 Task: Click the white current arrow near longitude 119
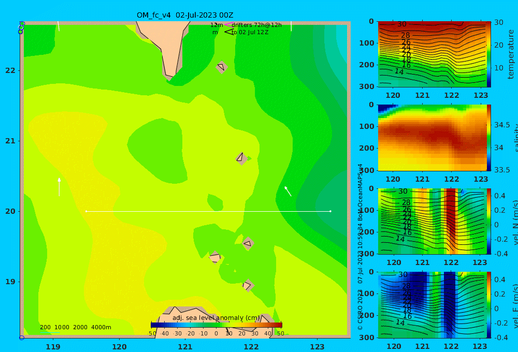coord(59,187)
